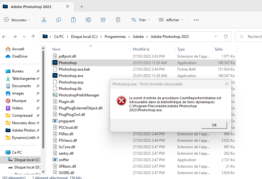Open Documents in sidebar
This screenshot has width=262, height=179.
(x=18, y=86)
